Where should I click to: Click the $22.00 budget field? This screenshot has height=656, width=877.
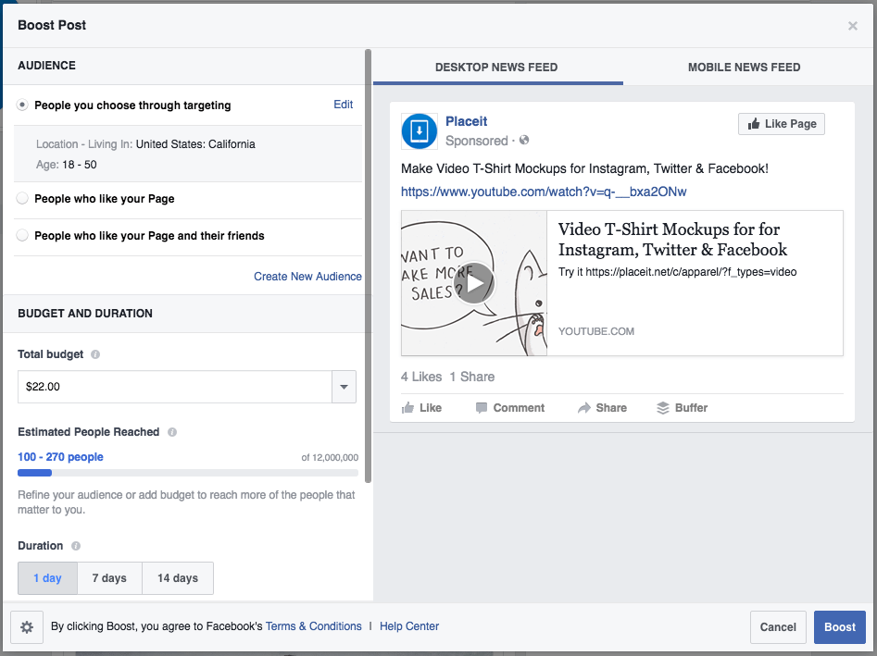(x=175, y=387)
